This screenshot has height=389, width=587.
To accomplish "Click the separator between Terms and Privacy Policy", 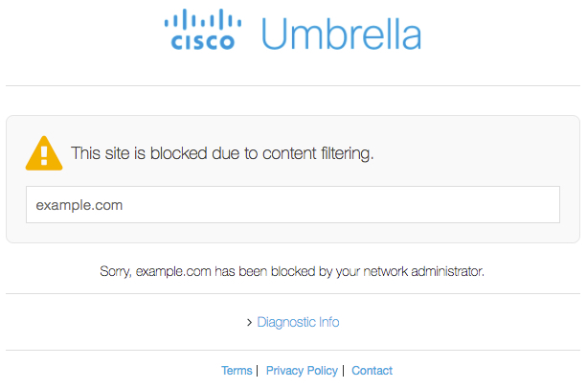I will click(257, 371).
